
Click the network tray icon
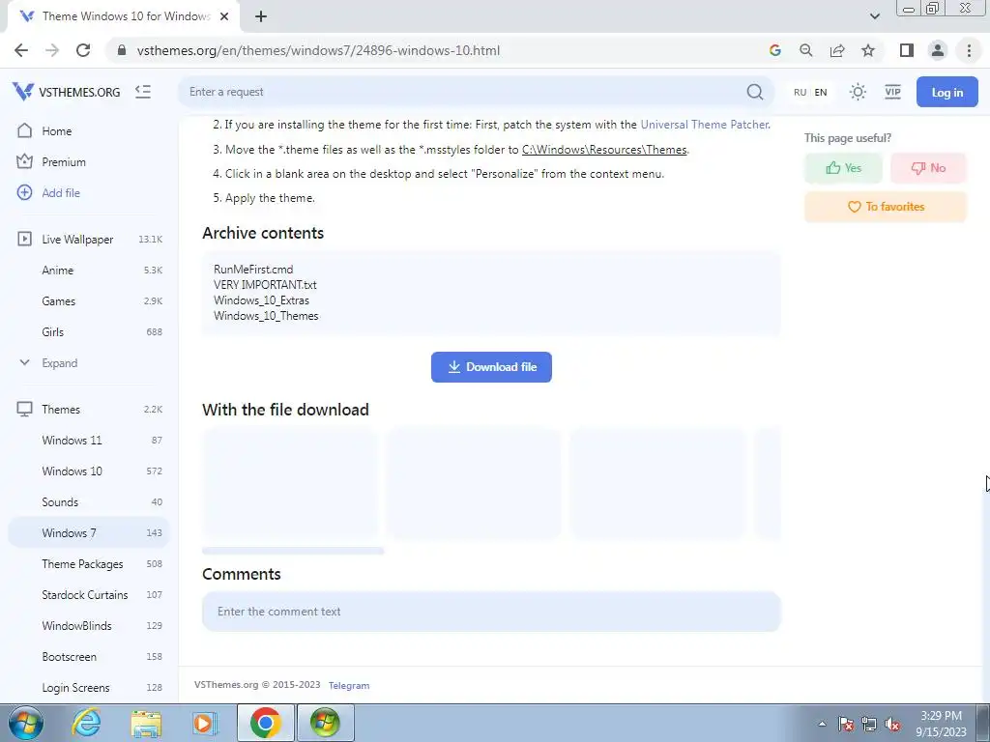point(869,724)
